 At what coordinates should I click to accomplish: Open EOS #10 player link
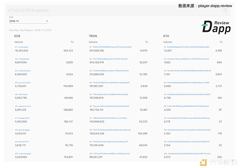click(25, 154)
